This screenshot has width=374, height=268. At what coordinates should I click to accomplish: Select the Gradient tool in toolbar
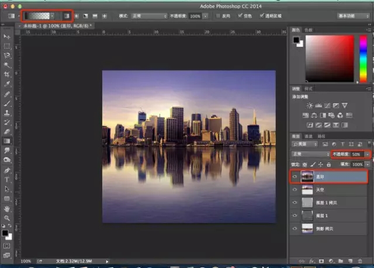8,141
